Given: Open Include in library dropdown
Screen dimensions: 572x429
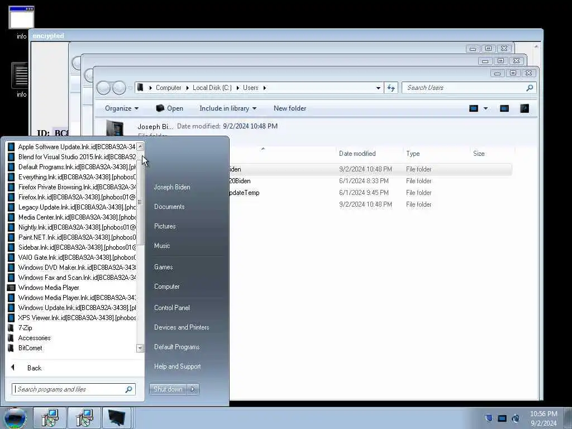Looking at the screenshot, I should 228,108.
